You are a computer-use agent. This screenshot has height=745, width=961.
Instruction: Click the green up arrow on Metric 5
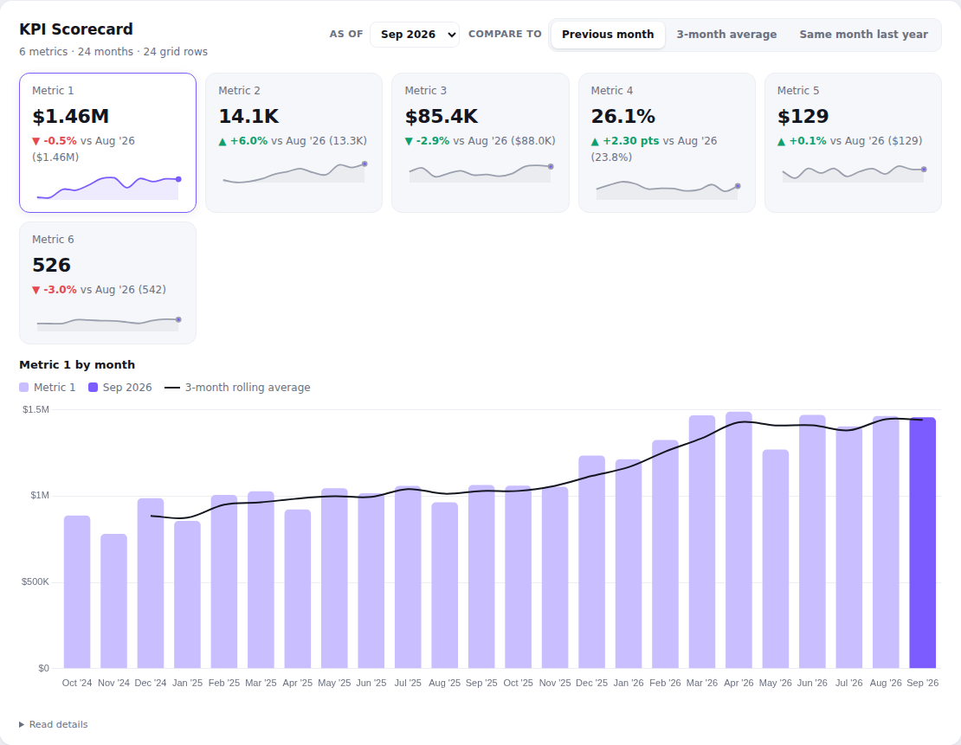782,142
